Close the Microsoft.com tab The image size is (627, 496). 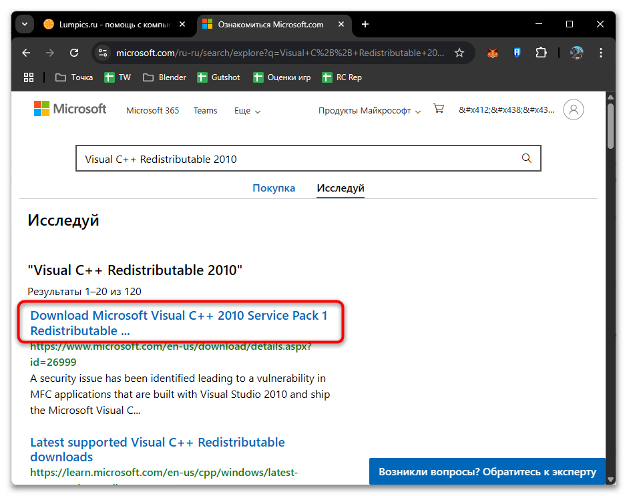click(341, 25)
